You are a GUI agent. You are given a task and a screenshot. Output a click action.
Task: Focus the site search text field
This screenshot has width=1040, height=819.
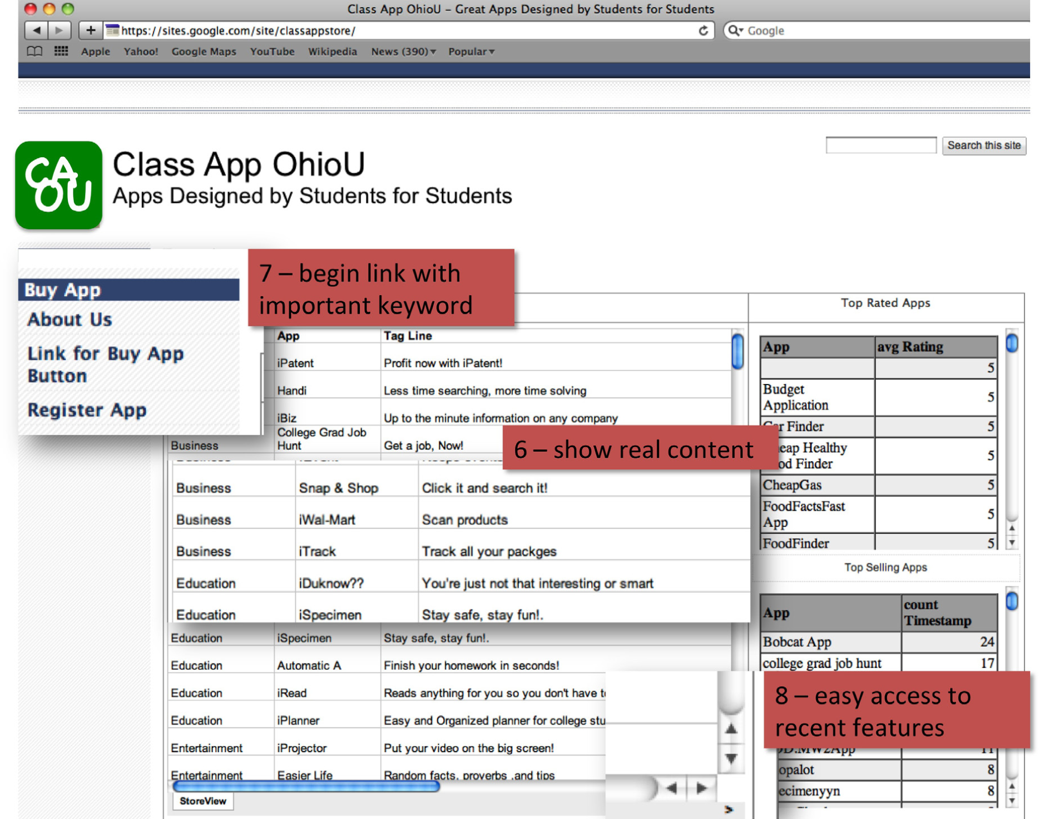coord(881,146)
